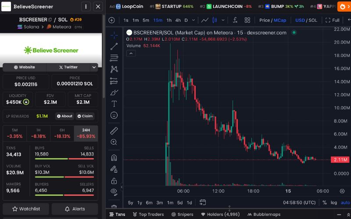Claim LP rewards
Image resolution: width=351 pixels, height=219 pixels.
coord(85,116)
